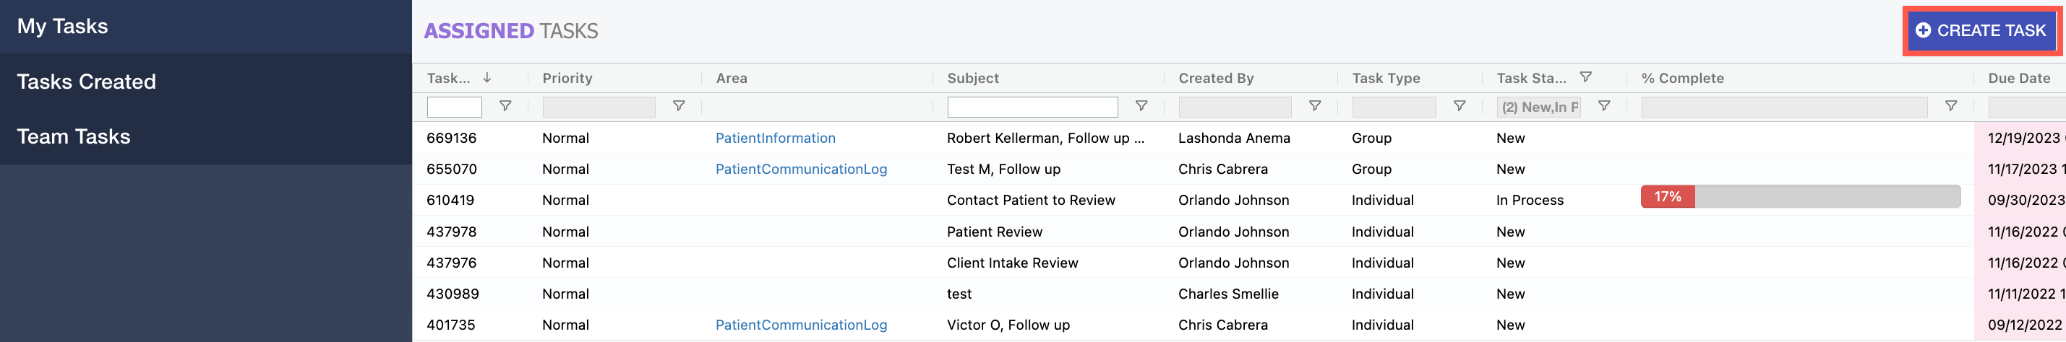
Task: Open the Task Status filter funnel in filter row
Action: [x=1604, y=106]
